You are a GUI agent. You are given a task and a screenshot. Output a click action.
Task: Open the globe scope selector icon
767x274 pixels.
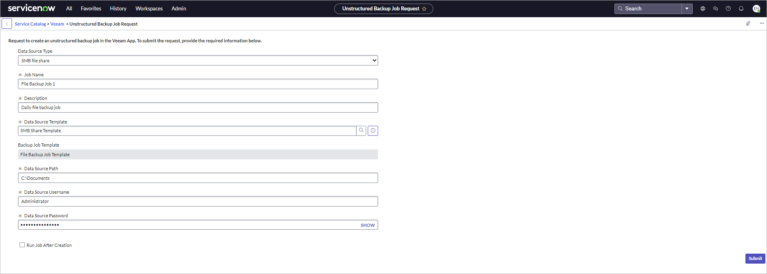point(703,8)
